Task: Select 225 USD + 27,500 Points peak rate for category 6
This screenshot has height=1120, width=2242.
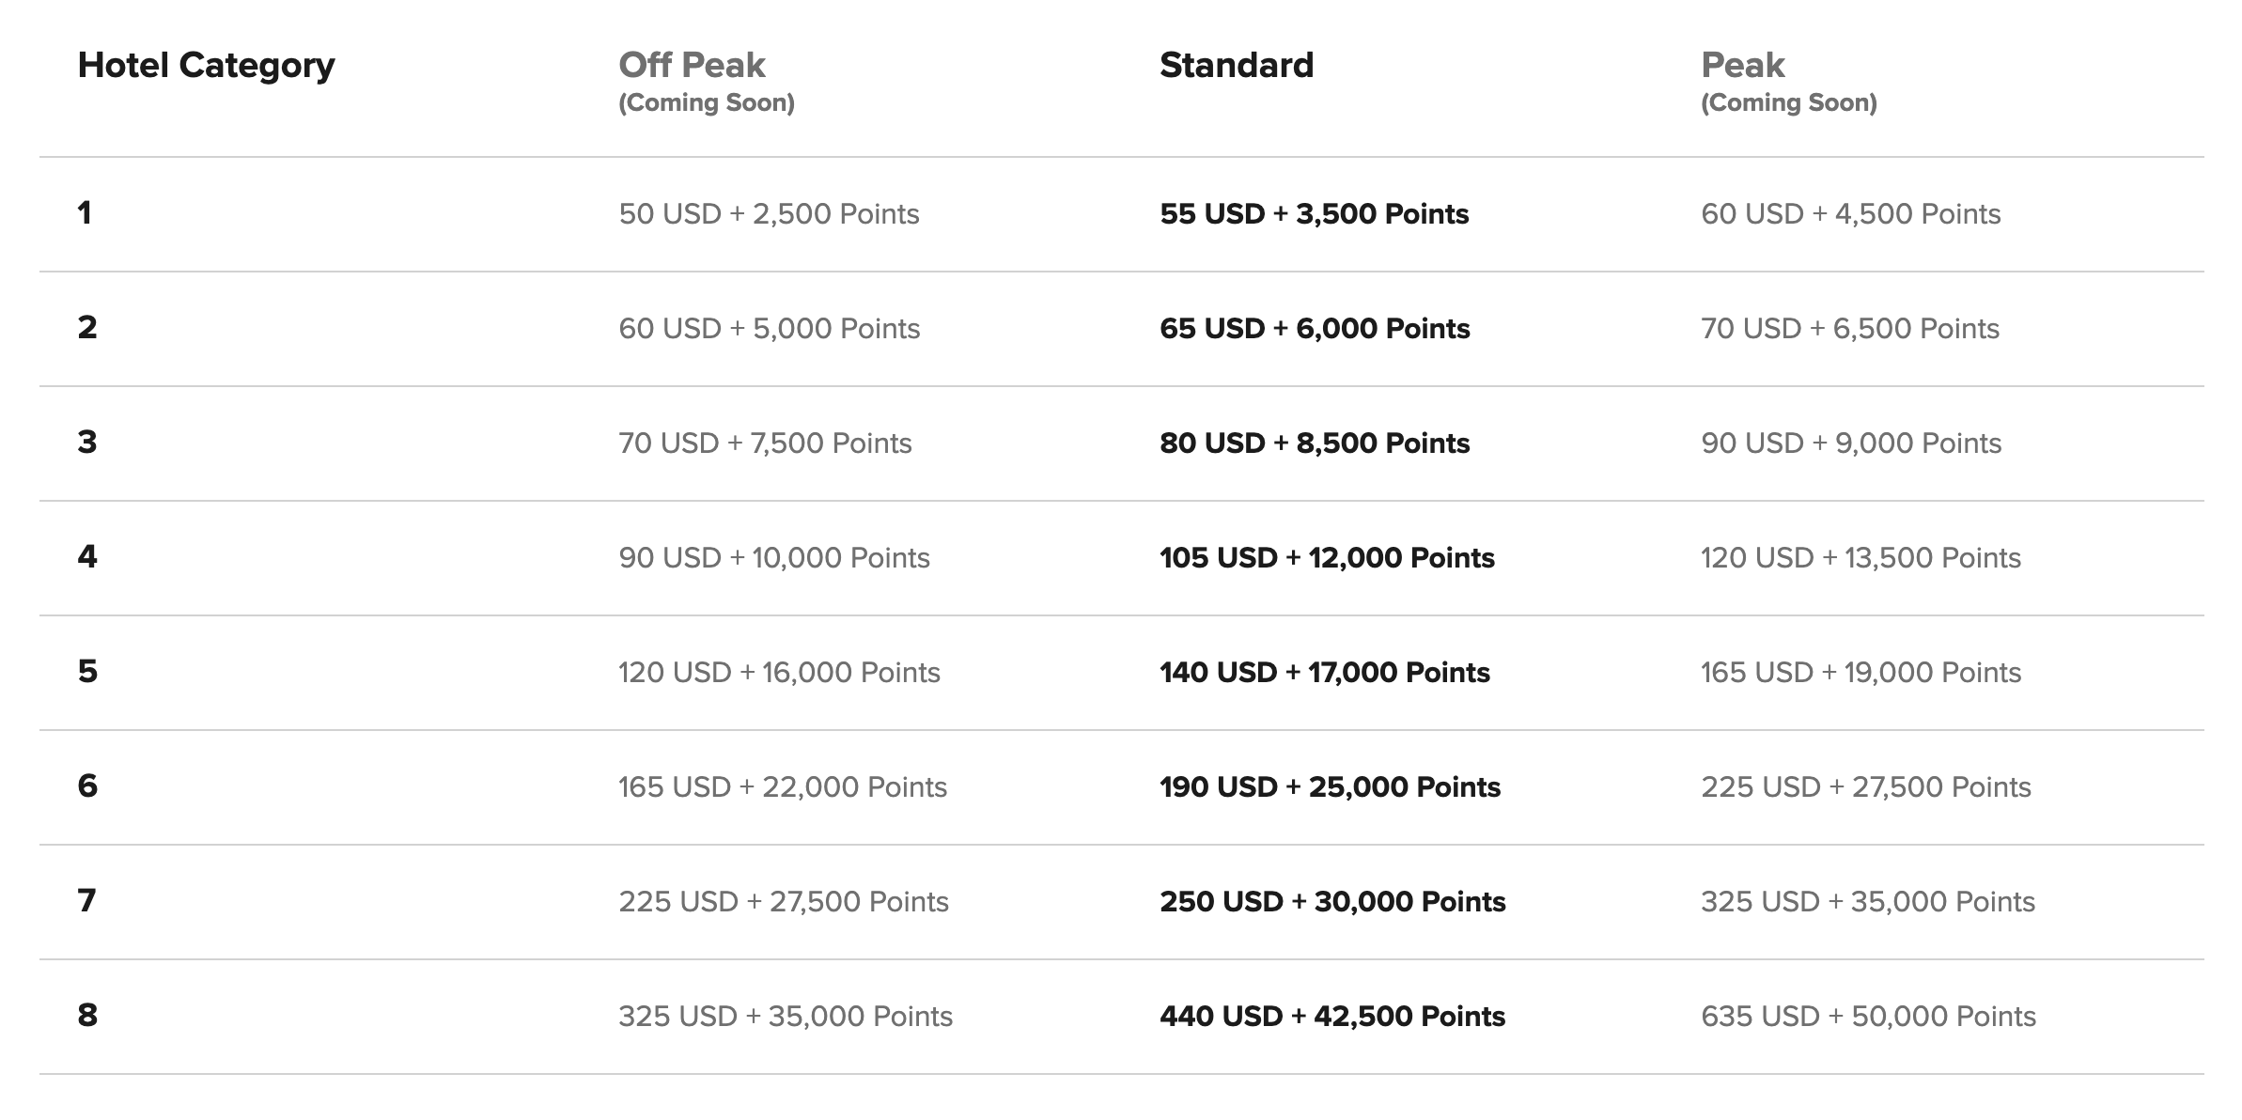Action: tap(1866, 787)
